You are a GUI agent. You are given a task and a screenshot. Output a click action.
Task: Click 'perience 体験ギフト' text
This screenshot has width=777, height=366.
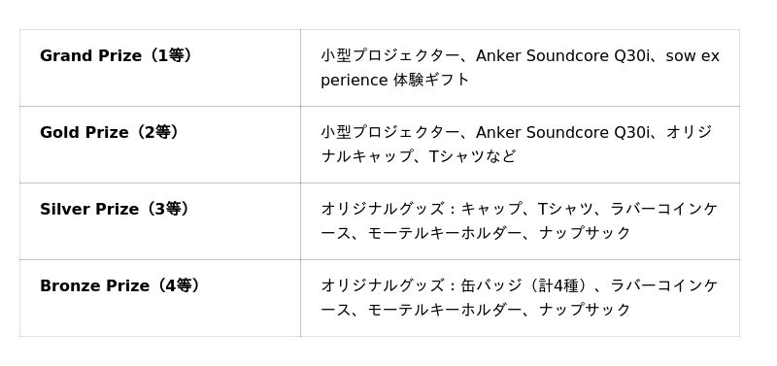click(394, 81)
